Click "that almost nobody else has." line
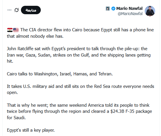The height and width of the screenshot is (136, 161). [x=35, y=36]
